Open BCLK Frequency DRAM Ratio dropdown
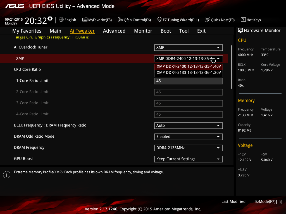Image resolution: width=286 pixels, height=214 pixels. [x=189, y=126]
